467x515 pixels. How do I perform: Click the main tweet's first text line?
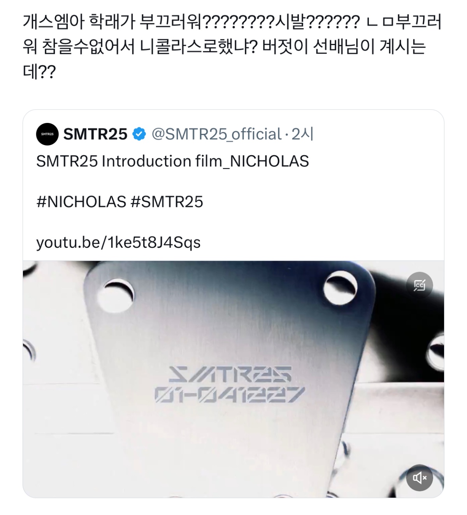tap(232, 22)
